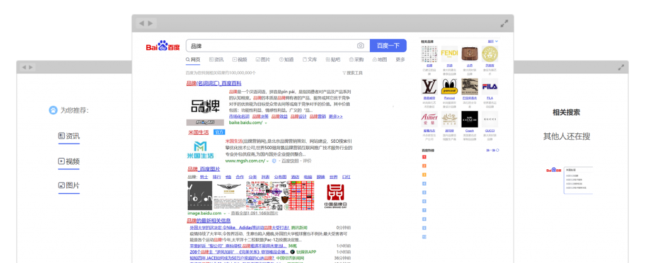645x263 pixels.
Task: Click the 资讯 item in left window recommendations
Action: [69, 136]
